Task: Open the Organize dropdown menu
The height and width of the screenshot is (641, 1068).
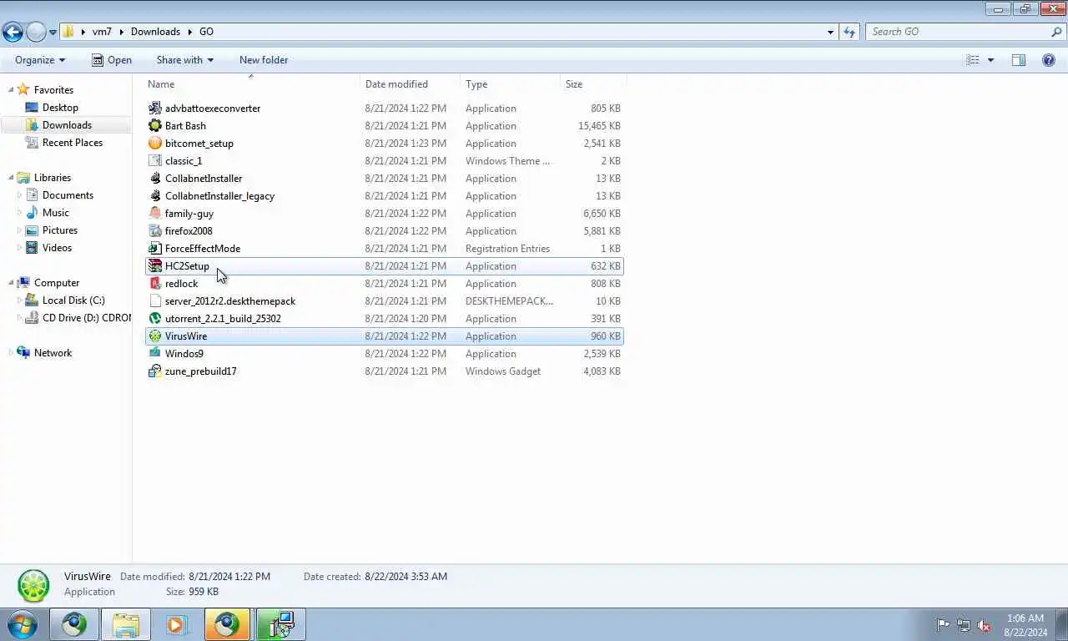Action: tap(40, 60)
